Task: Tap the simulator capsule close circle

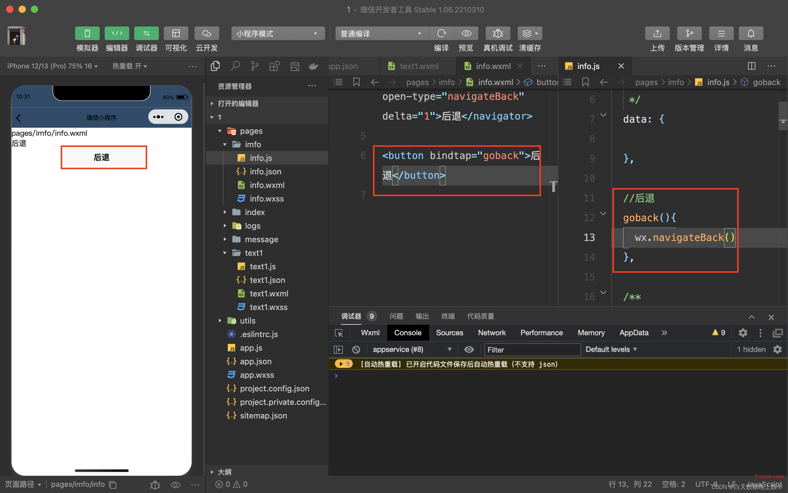Action: (x=178, y=117)
